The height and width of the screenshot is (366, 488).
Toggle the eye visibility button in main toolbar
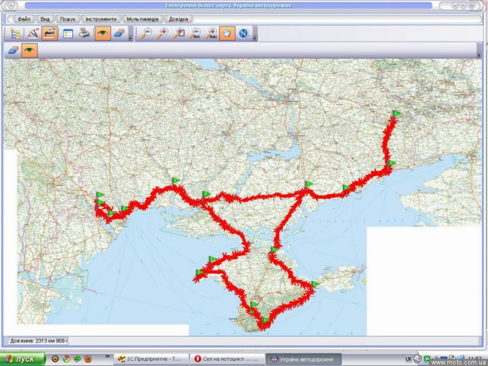[x=102, y=33]
